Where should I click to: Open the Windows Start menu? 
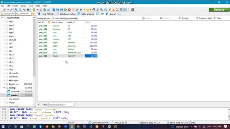(3, 126)
